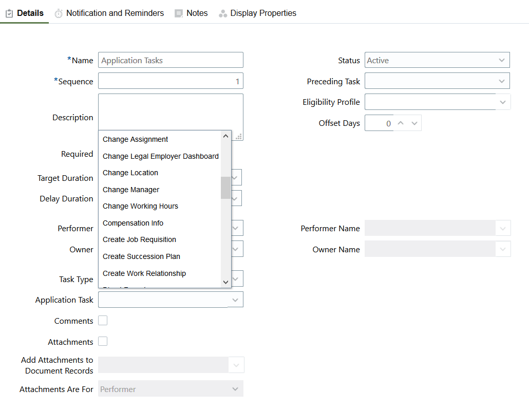
Task: Pick Compensation Info option
Action: pyautogui.click(x=133, y=223)
